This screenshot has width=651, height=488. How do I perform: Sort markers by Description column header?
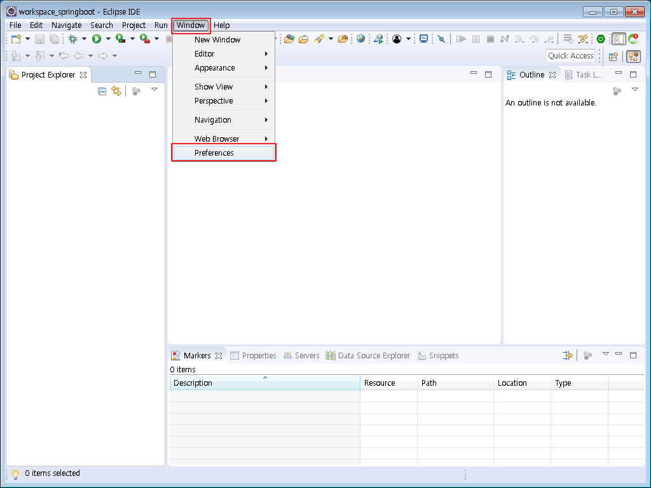[x=265, y=383]
